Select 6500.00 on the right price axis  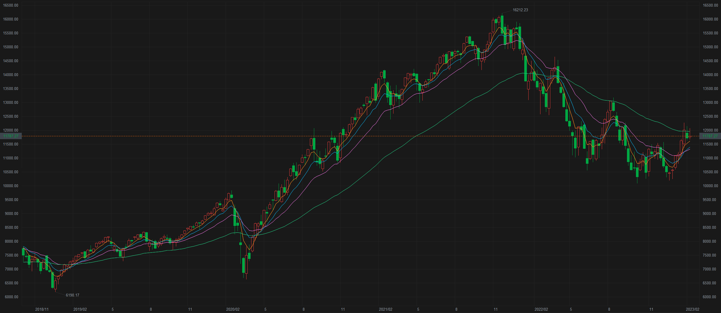click(x=709, y=283)
